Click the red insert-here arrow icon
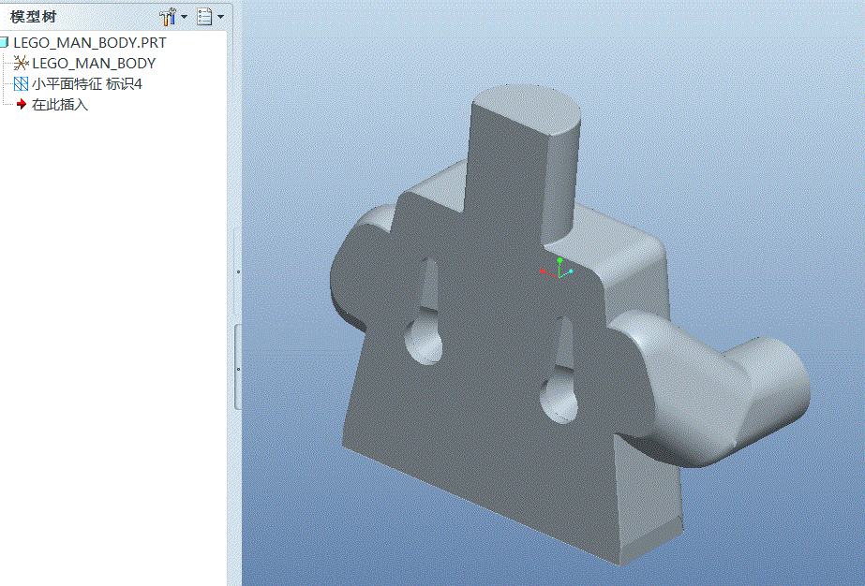The width and height of the screenshot is (865, 586). click(22, 104)
